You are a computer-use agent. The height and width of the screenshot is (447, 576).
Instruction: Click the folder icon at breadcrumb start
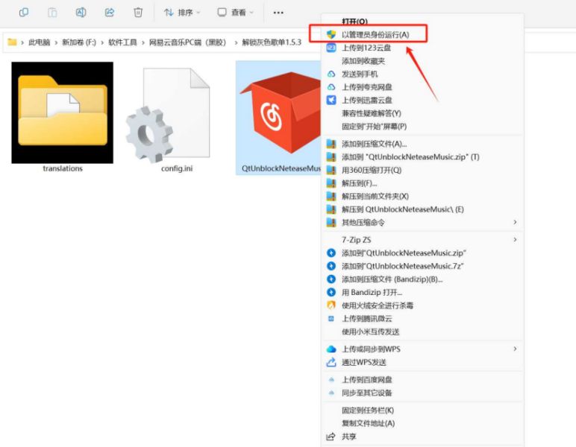click(x=12, y=42)
